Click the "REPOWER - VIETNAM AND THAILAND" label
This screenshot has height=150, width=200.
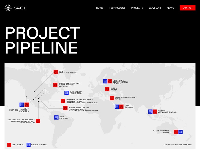point(167,111)
